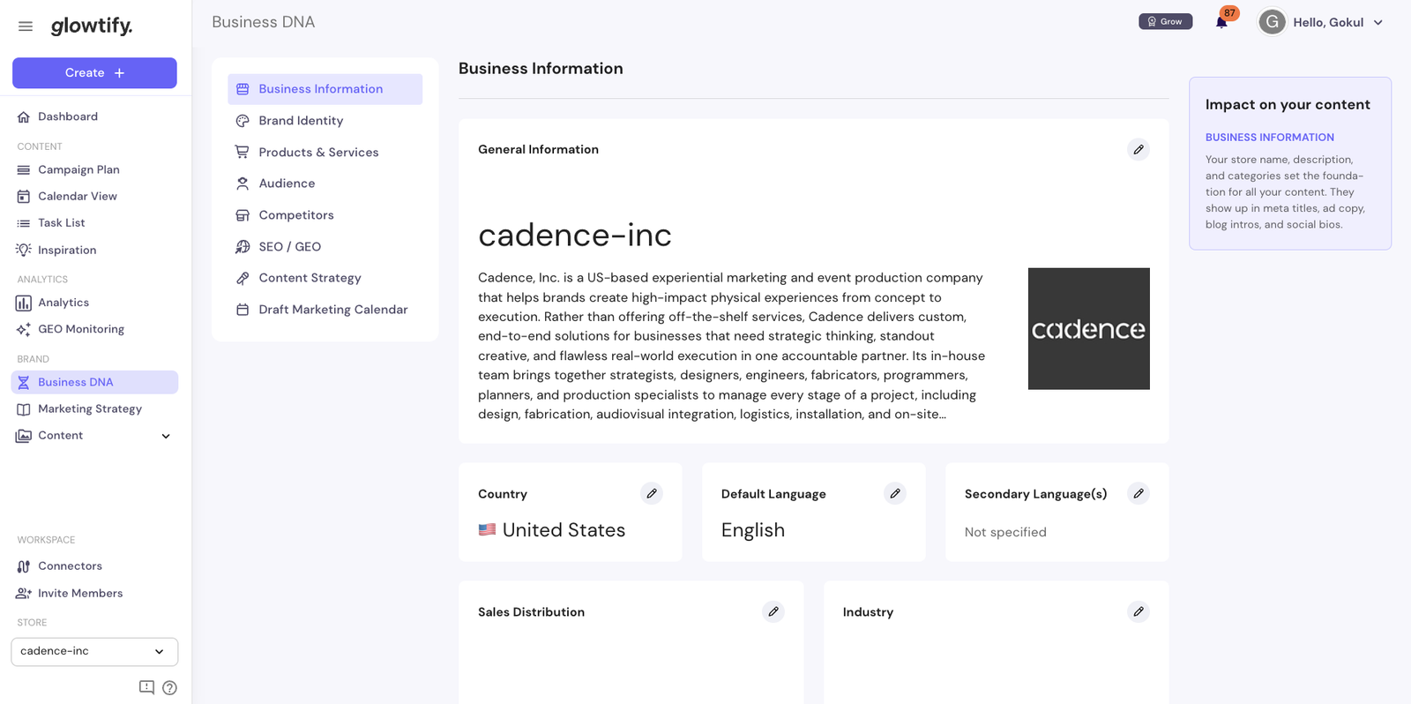Image resolution: width=1411 pixels, height=704 pixels.
Task: Click BUSINESS INFORMATION heading in impact panel
Action: [x=1270, y=138]
